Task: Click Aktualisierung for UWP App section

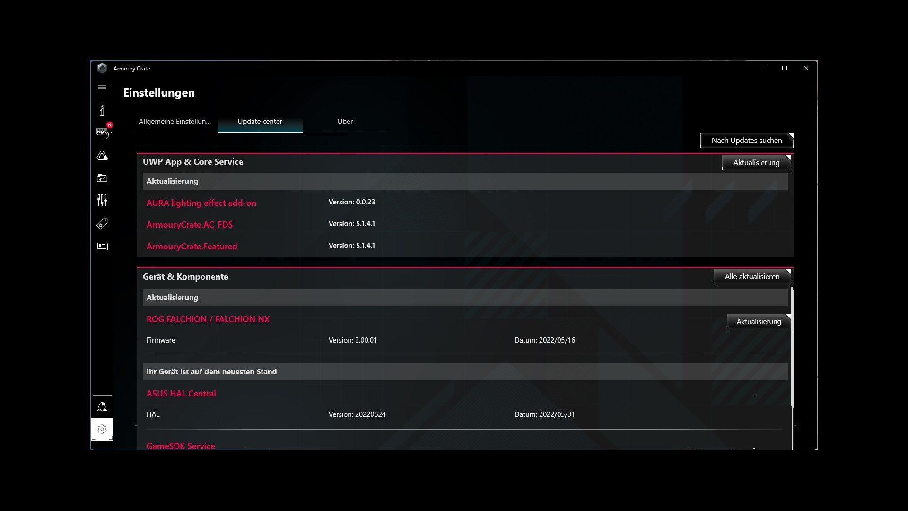Action: point(756,163)
